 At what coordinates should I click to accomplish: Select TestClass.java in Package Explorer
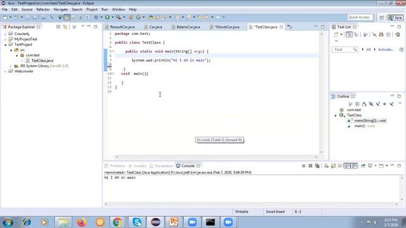(x=43, y=61)
